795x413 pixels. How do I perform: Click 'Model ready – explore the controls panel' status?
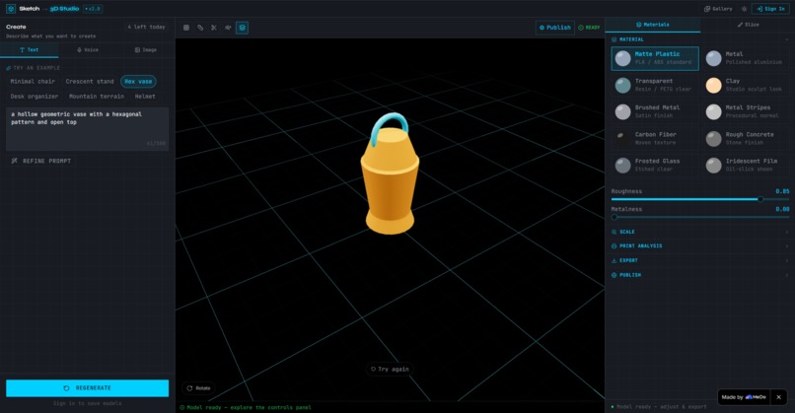tap(246, 407)
